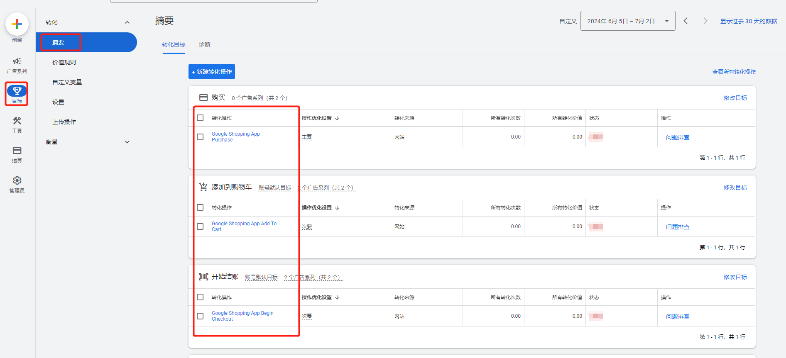The image size is (786, 358).
Task: Open the 查看所有转化操作 link
Action: click(734, 72)
